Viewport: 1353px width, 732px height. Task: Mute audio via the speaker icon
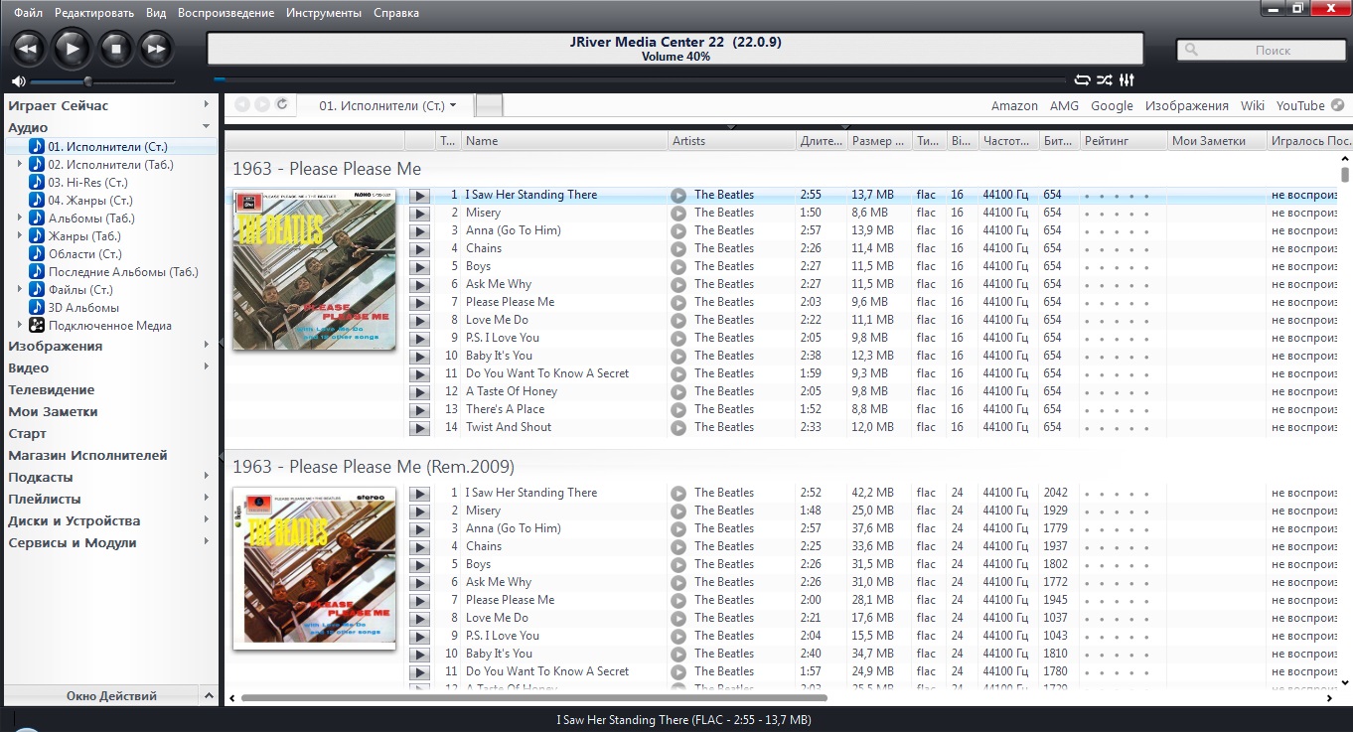pyautogui.click(x=18, y=81)
